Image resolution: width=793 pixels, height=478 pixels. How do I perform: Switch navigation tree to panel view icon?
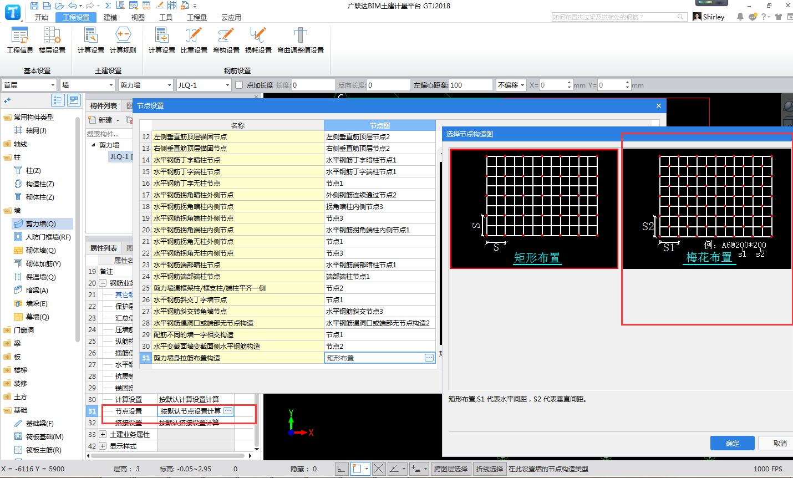(74, 100)
